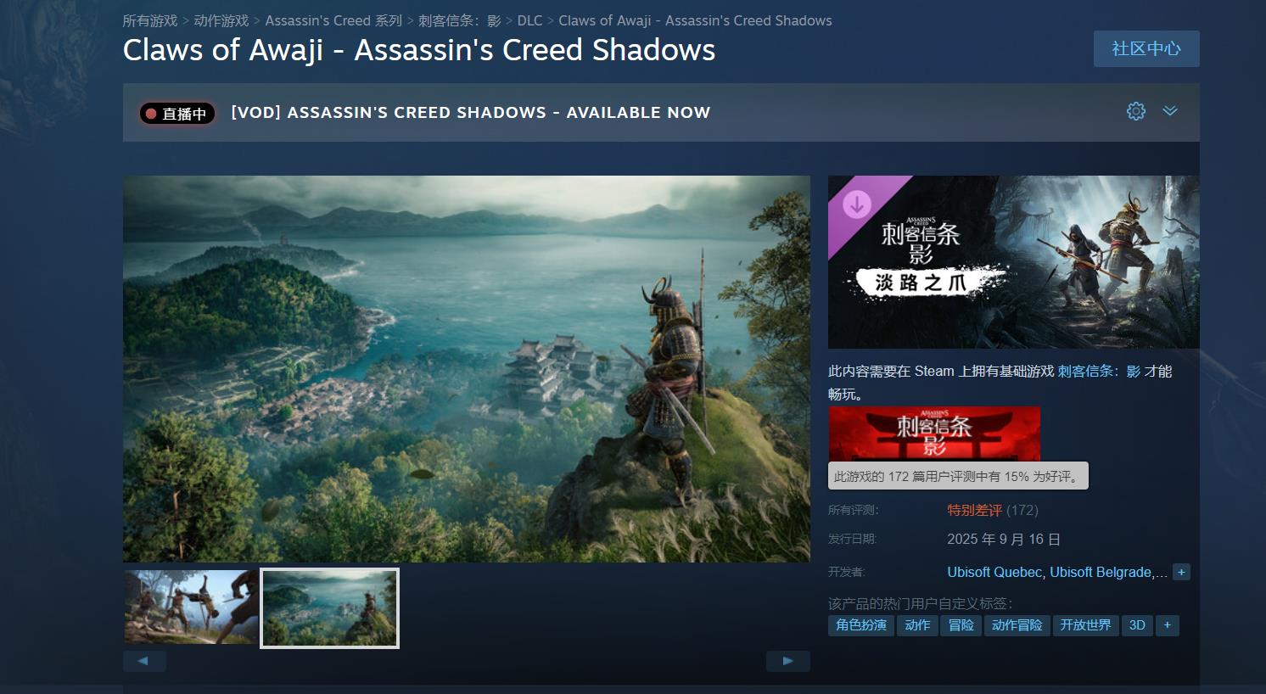
Task: Select the 3D tag
Action: (1137, 625)
